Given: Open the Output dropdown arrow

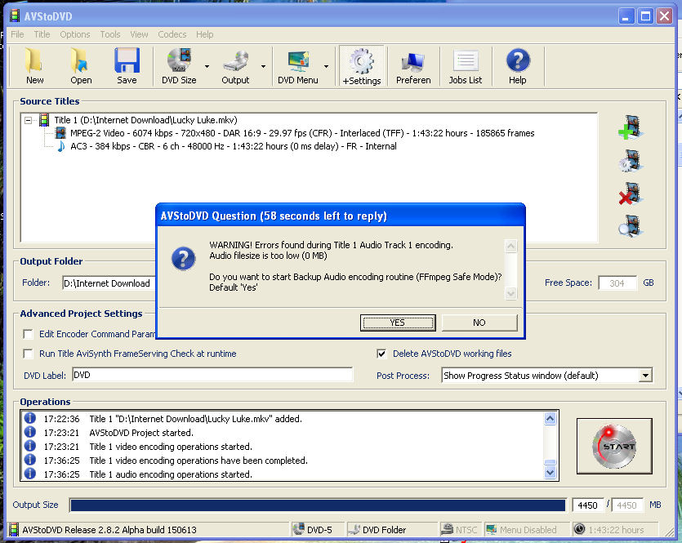Looking at the screenshot, I should [263, 66].
